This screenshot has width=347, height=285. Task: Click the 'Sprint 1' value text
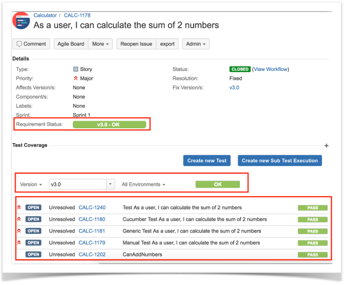pyautogui.click(x=82, y=115)
